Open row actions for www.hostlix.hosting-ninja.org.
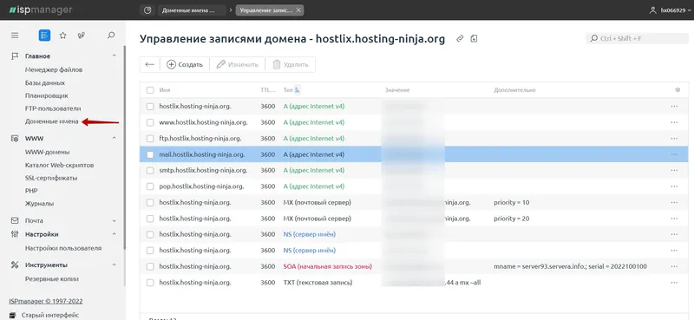694x320 pixels. tap(674, 122)
